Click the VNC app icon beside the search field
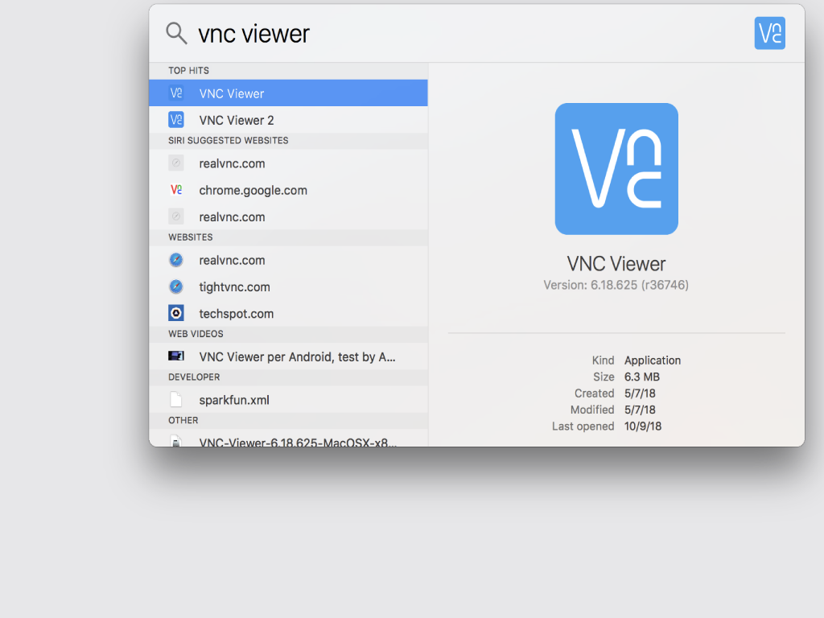The width and height of the screenshot is (824, 618). (769, 33)
